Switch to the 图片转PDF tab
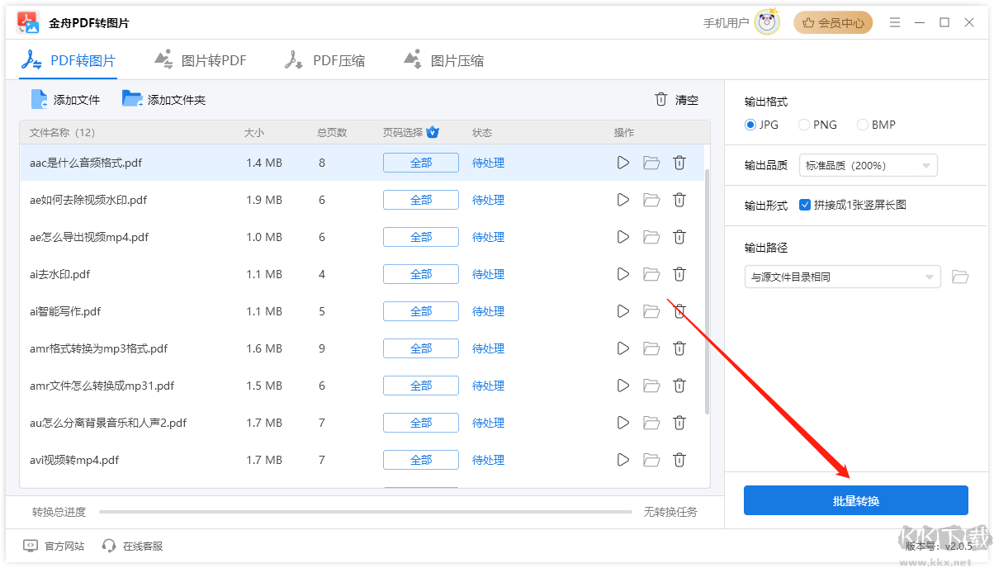This screenshot has height=568, width=994. pyautogui.click(x=200, y=59)
